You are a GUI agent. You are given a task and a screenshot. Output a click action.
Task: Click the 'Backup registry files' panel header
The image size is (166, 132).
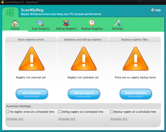(x=135, y=39)
